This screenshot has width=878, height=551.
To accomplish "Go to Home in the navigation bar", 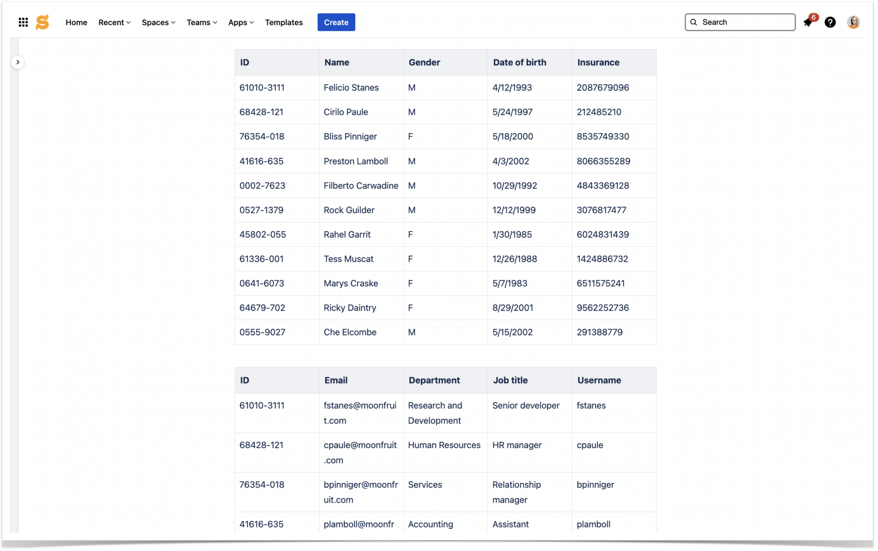I will (x=76, y=22).
